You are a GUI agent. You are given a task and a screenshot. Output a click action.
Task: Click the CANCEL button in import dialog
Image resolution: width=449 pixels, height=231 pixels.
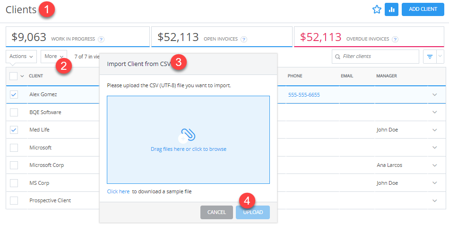(x=216, y=212)
